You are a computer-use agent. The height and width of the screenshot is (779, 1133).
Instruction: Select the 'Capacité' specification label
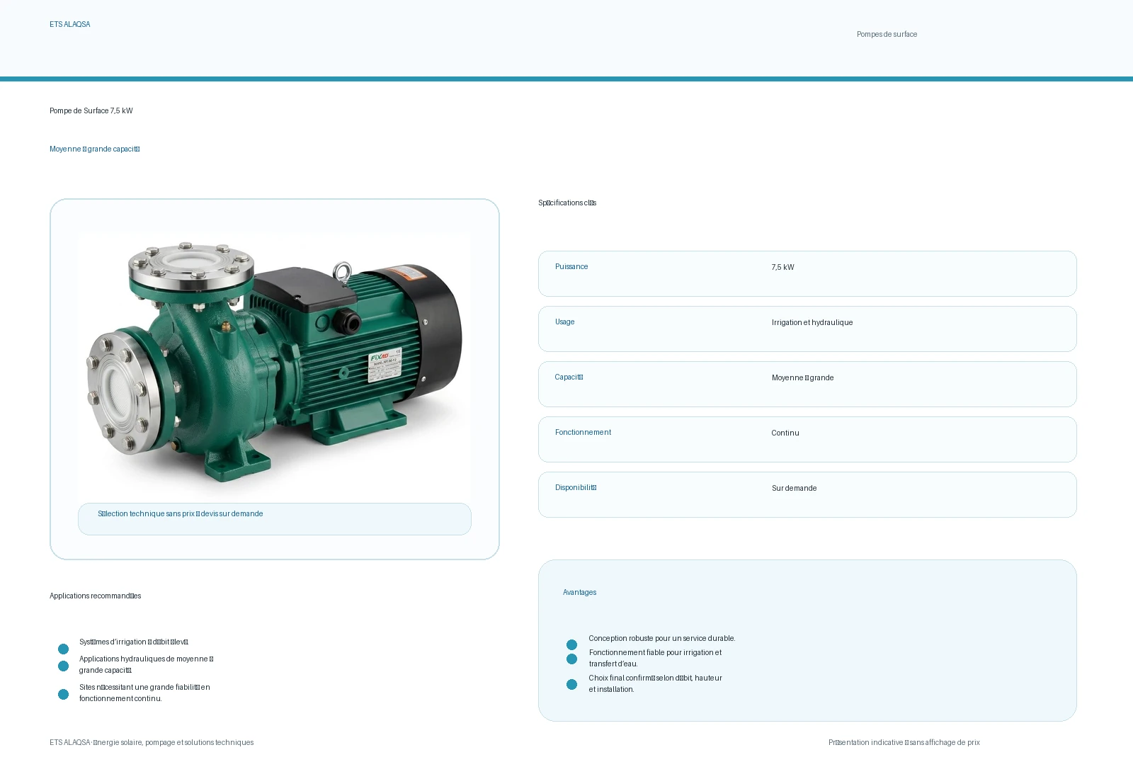569,377
